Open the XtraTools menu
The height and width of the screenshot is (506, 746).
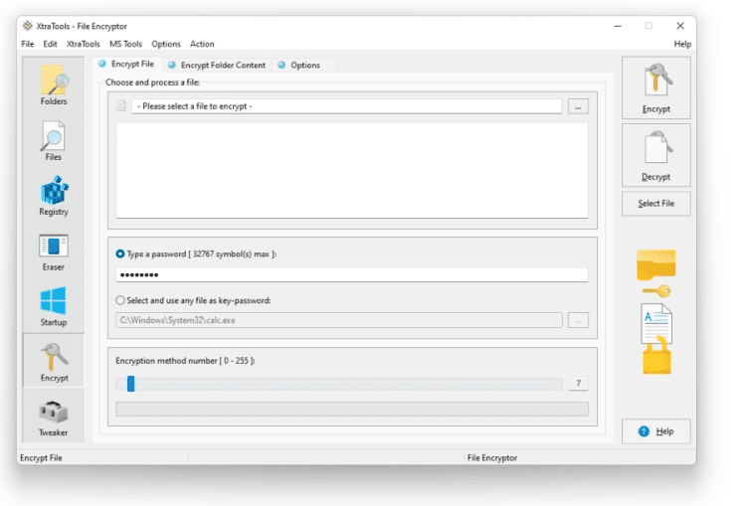point(84,44)
